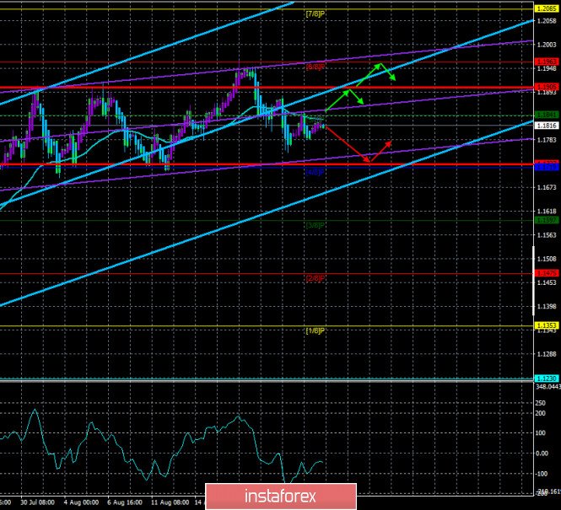Click the 11 Aug 08:00 time marker

(169, 502)
